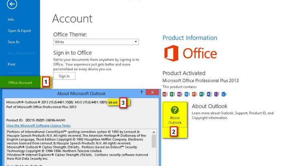This screenshot has width=281, height=166.
Task: Click the Product ID value 00215-95001-36896-AA241
Action: click(45, 120)
